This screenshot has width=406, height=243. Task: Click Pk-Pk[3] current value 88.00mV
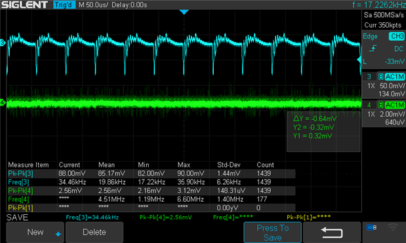click(72, 173)
